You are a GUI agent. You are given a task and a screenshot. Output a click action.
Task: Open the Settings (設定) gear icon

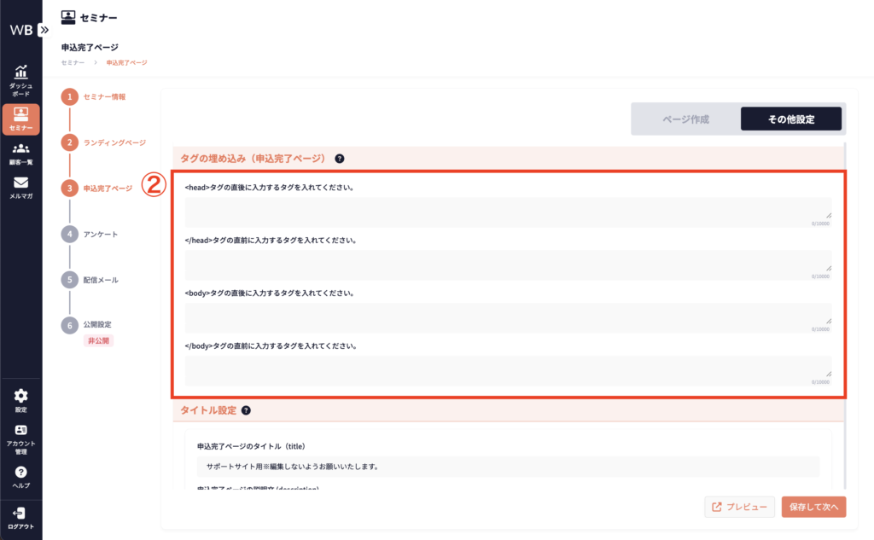coord(20,400)
